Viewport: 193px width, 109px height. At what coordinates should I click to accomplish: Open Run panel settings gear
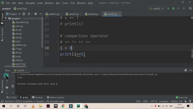click(x=186, y=70)
